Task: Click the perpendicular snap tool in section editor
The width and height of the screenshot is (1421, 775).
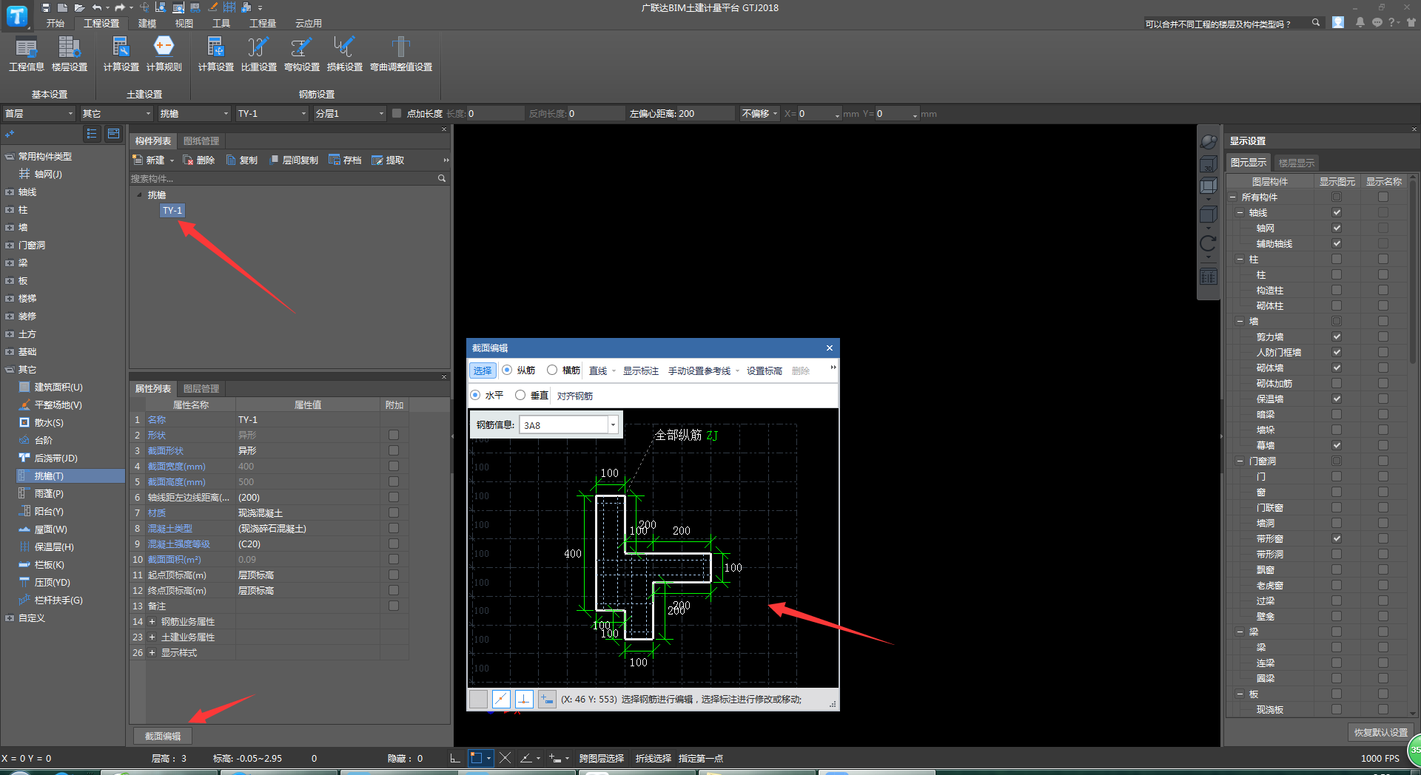Action: 524,699
